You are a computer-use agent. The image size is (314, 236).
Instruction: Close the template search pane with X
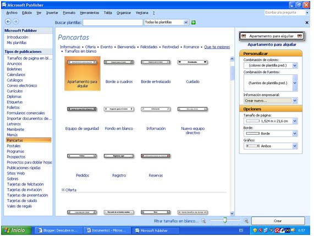click(x=307, y=23)
